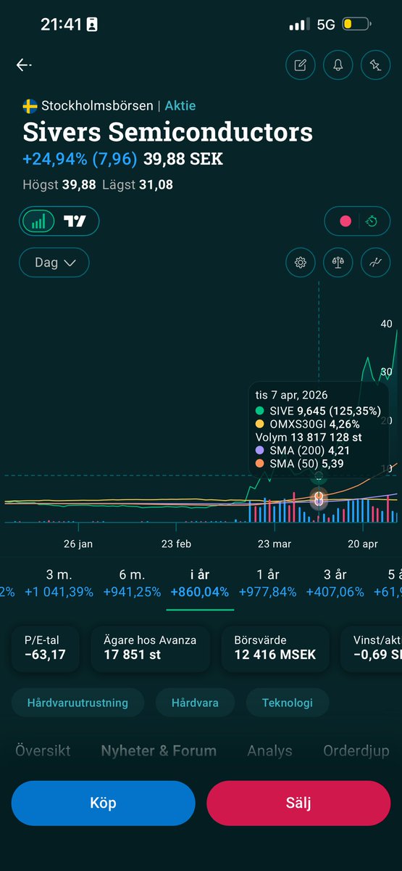Tap the Sivers Semiconductors title

[x=168, y=133]
